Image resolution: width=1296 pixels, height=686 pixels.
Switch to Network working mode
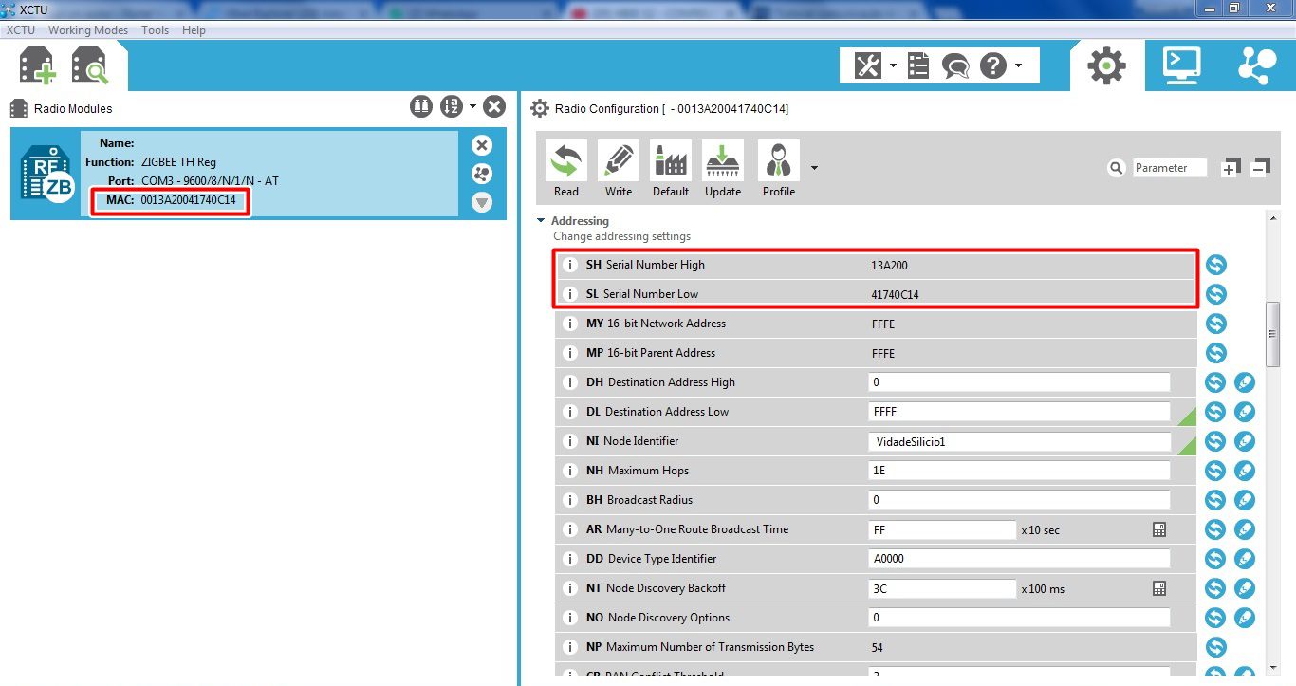point(1257,65)
